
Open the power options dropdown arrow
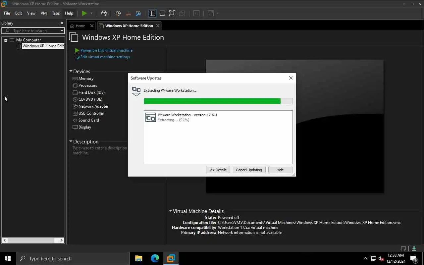pyautogui.click(x=91, y=13)
